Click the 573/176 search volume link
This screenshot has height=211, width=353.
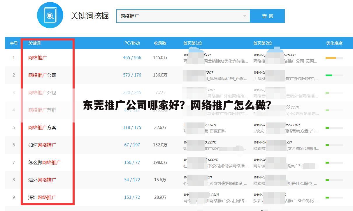click(x=131, y=75)
